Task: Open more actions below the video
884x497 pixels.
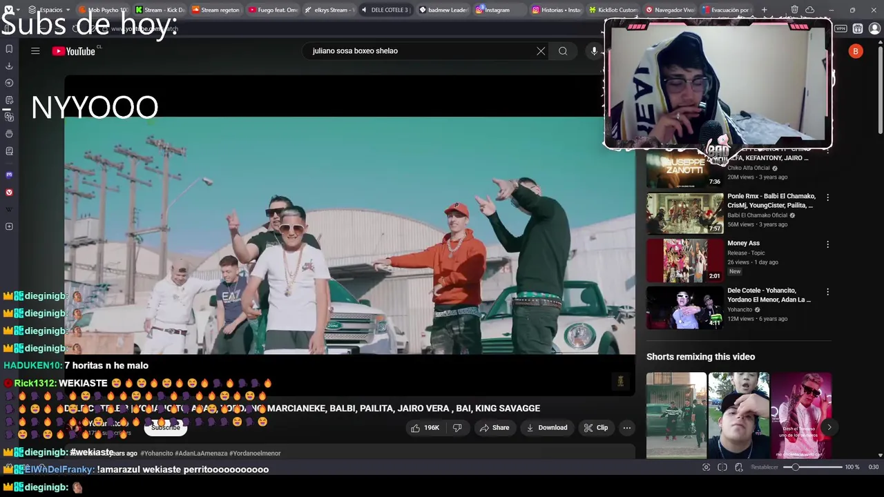Action: click(627, 428)
